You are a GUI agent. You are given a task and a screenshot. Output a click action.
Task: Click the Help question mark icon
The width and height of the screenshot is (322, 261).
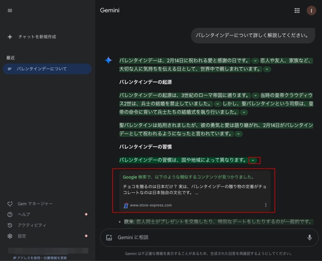(10, 215)
